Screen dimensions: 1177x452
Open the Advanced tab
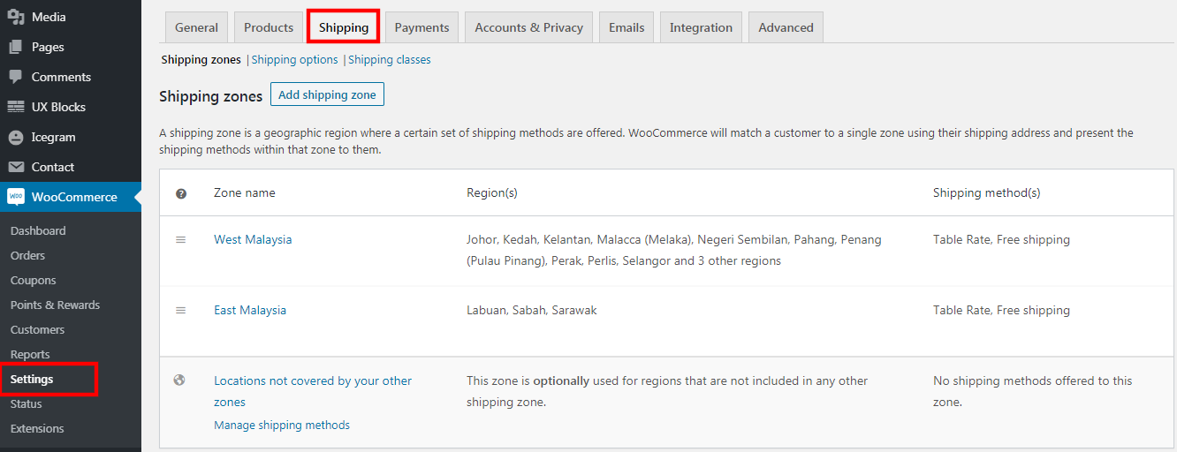coord(786,27)
